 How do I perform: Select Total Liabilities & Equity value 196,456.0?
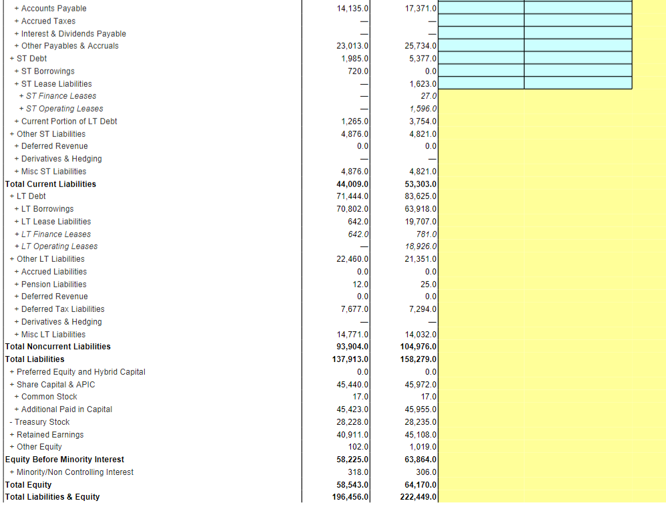tap(350, 497)
